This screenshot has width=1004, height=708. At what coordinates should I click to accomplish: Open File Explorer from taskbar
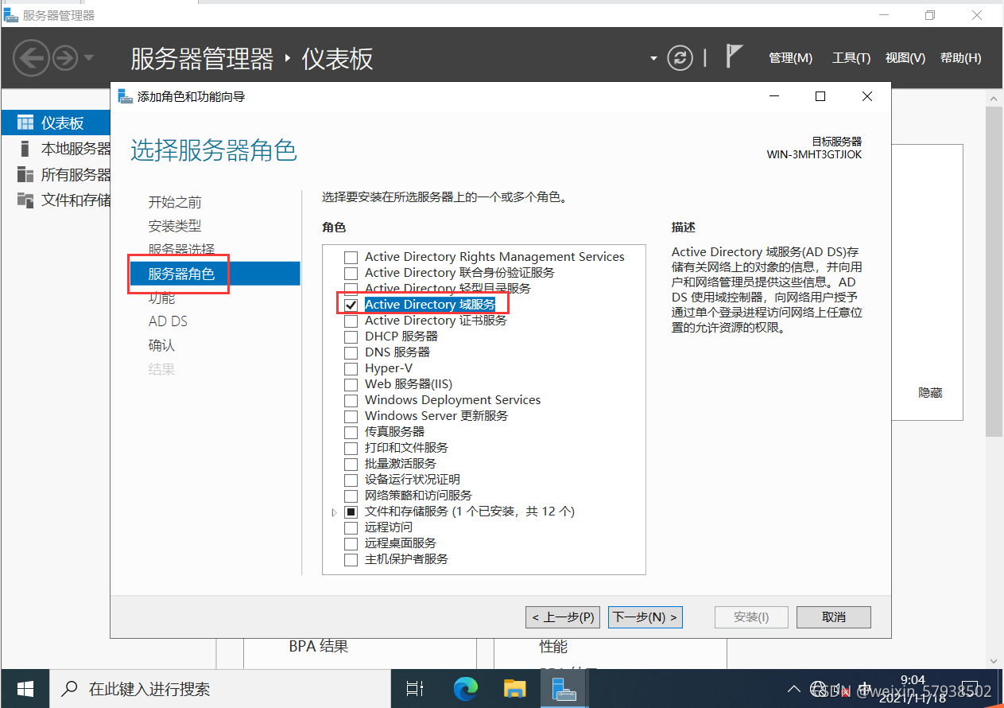[516, 689]
